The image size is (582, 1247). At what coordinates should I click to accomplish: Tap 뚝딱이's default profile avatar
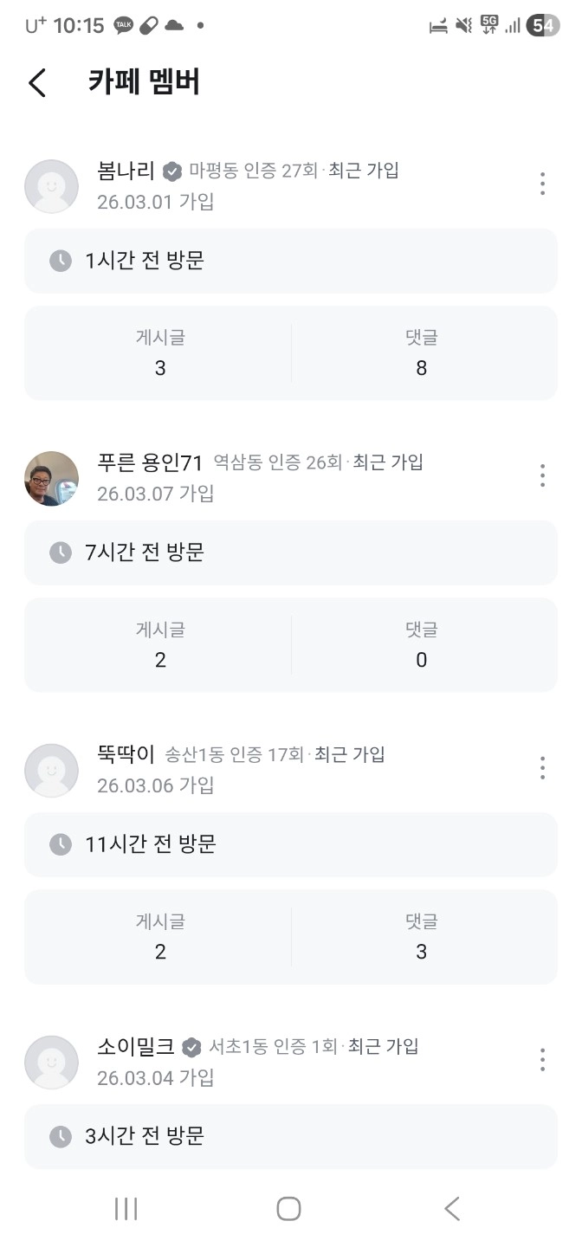point(51,770)
